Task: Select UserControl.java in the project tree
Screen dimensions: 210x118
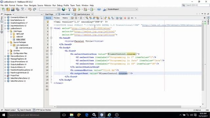Action: click(x=26, y=48)
